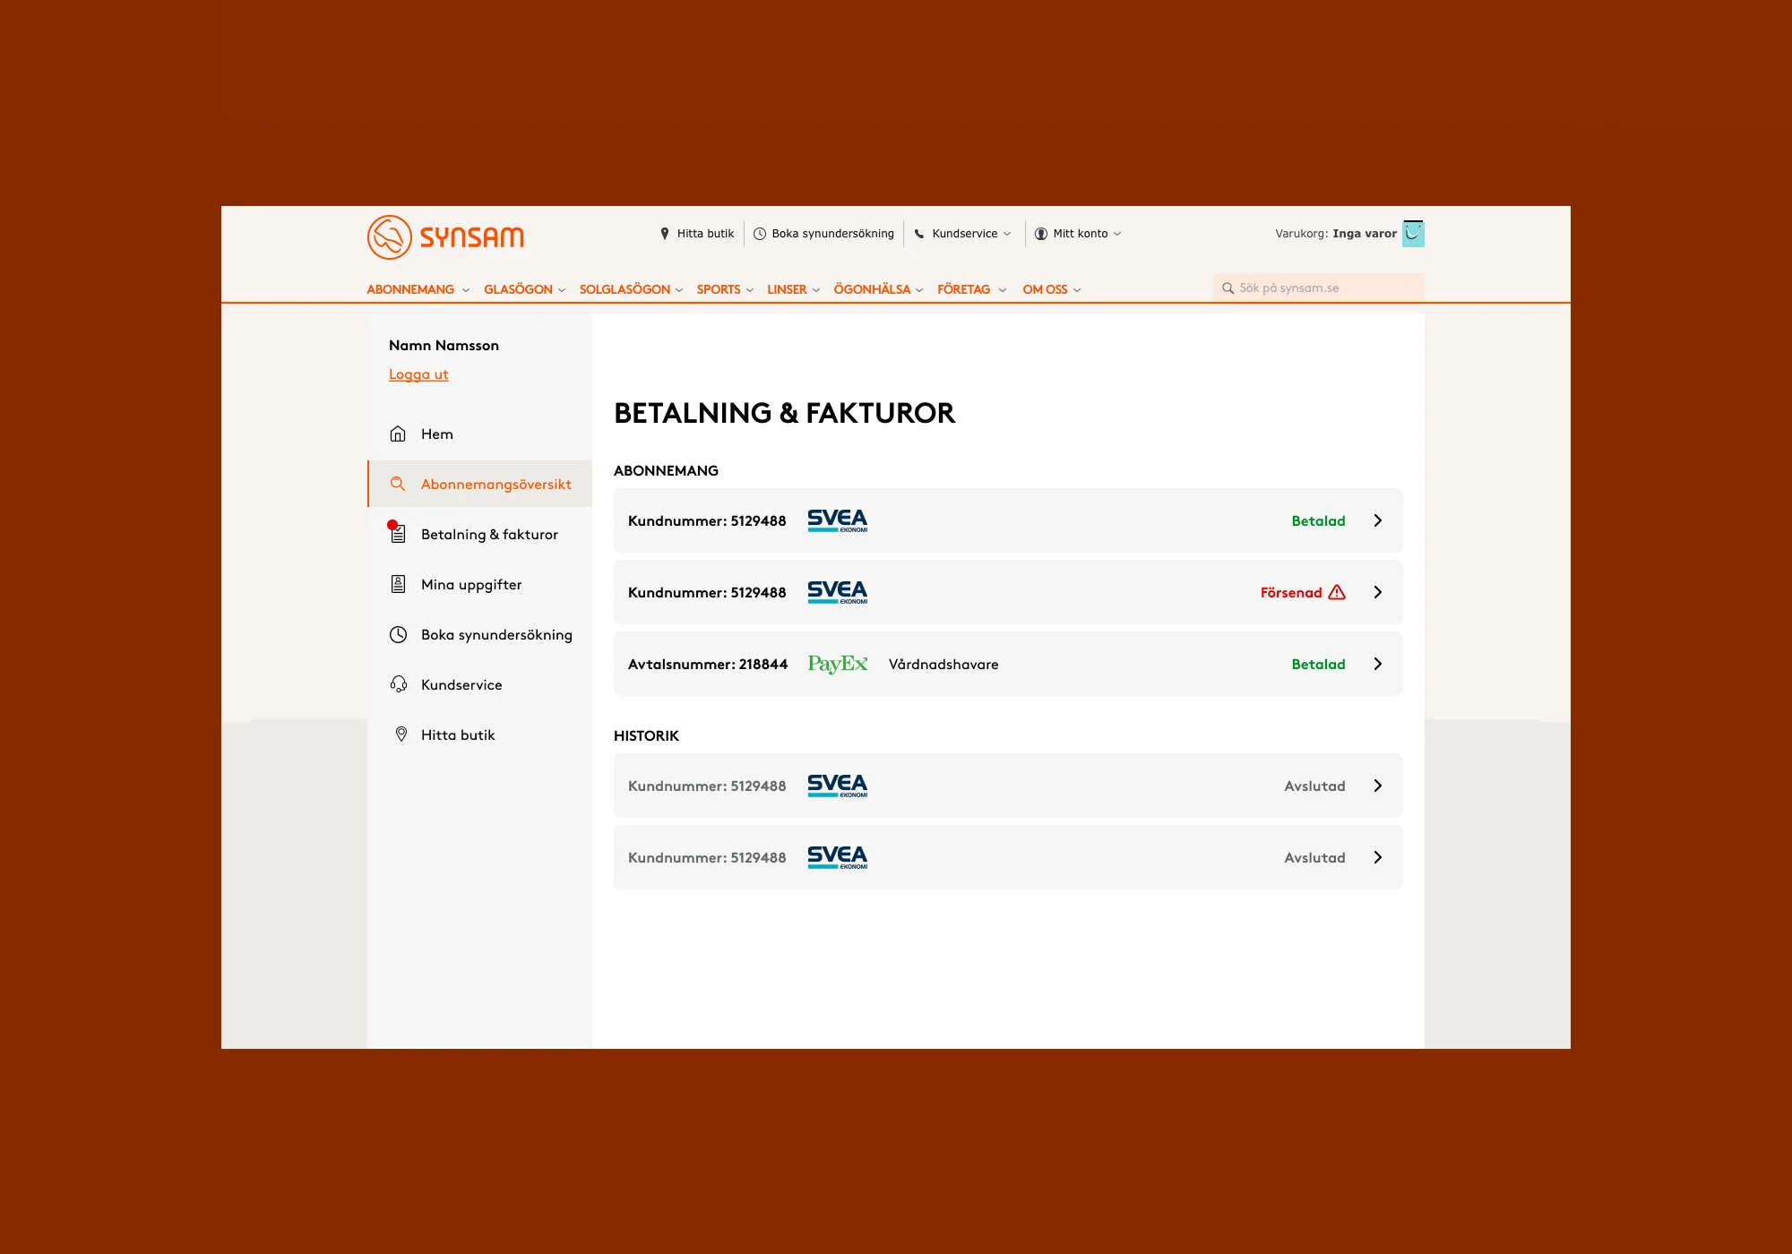This screenshot has height=1254, width=1792.
Task: Click the Betalning & fakturor document icon
Action: [x=398, y=534]
